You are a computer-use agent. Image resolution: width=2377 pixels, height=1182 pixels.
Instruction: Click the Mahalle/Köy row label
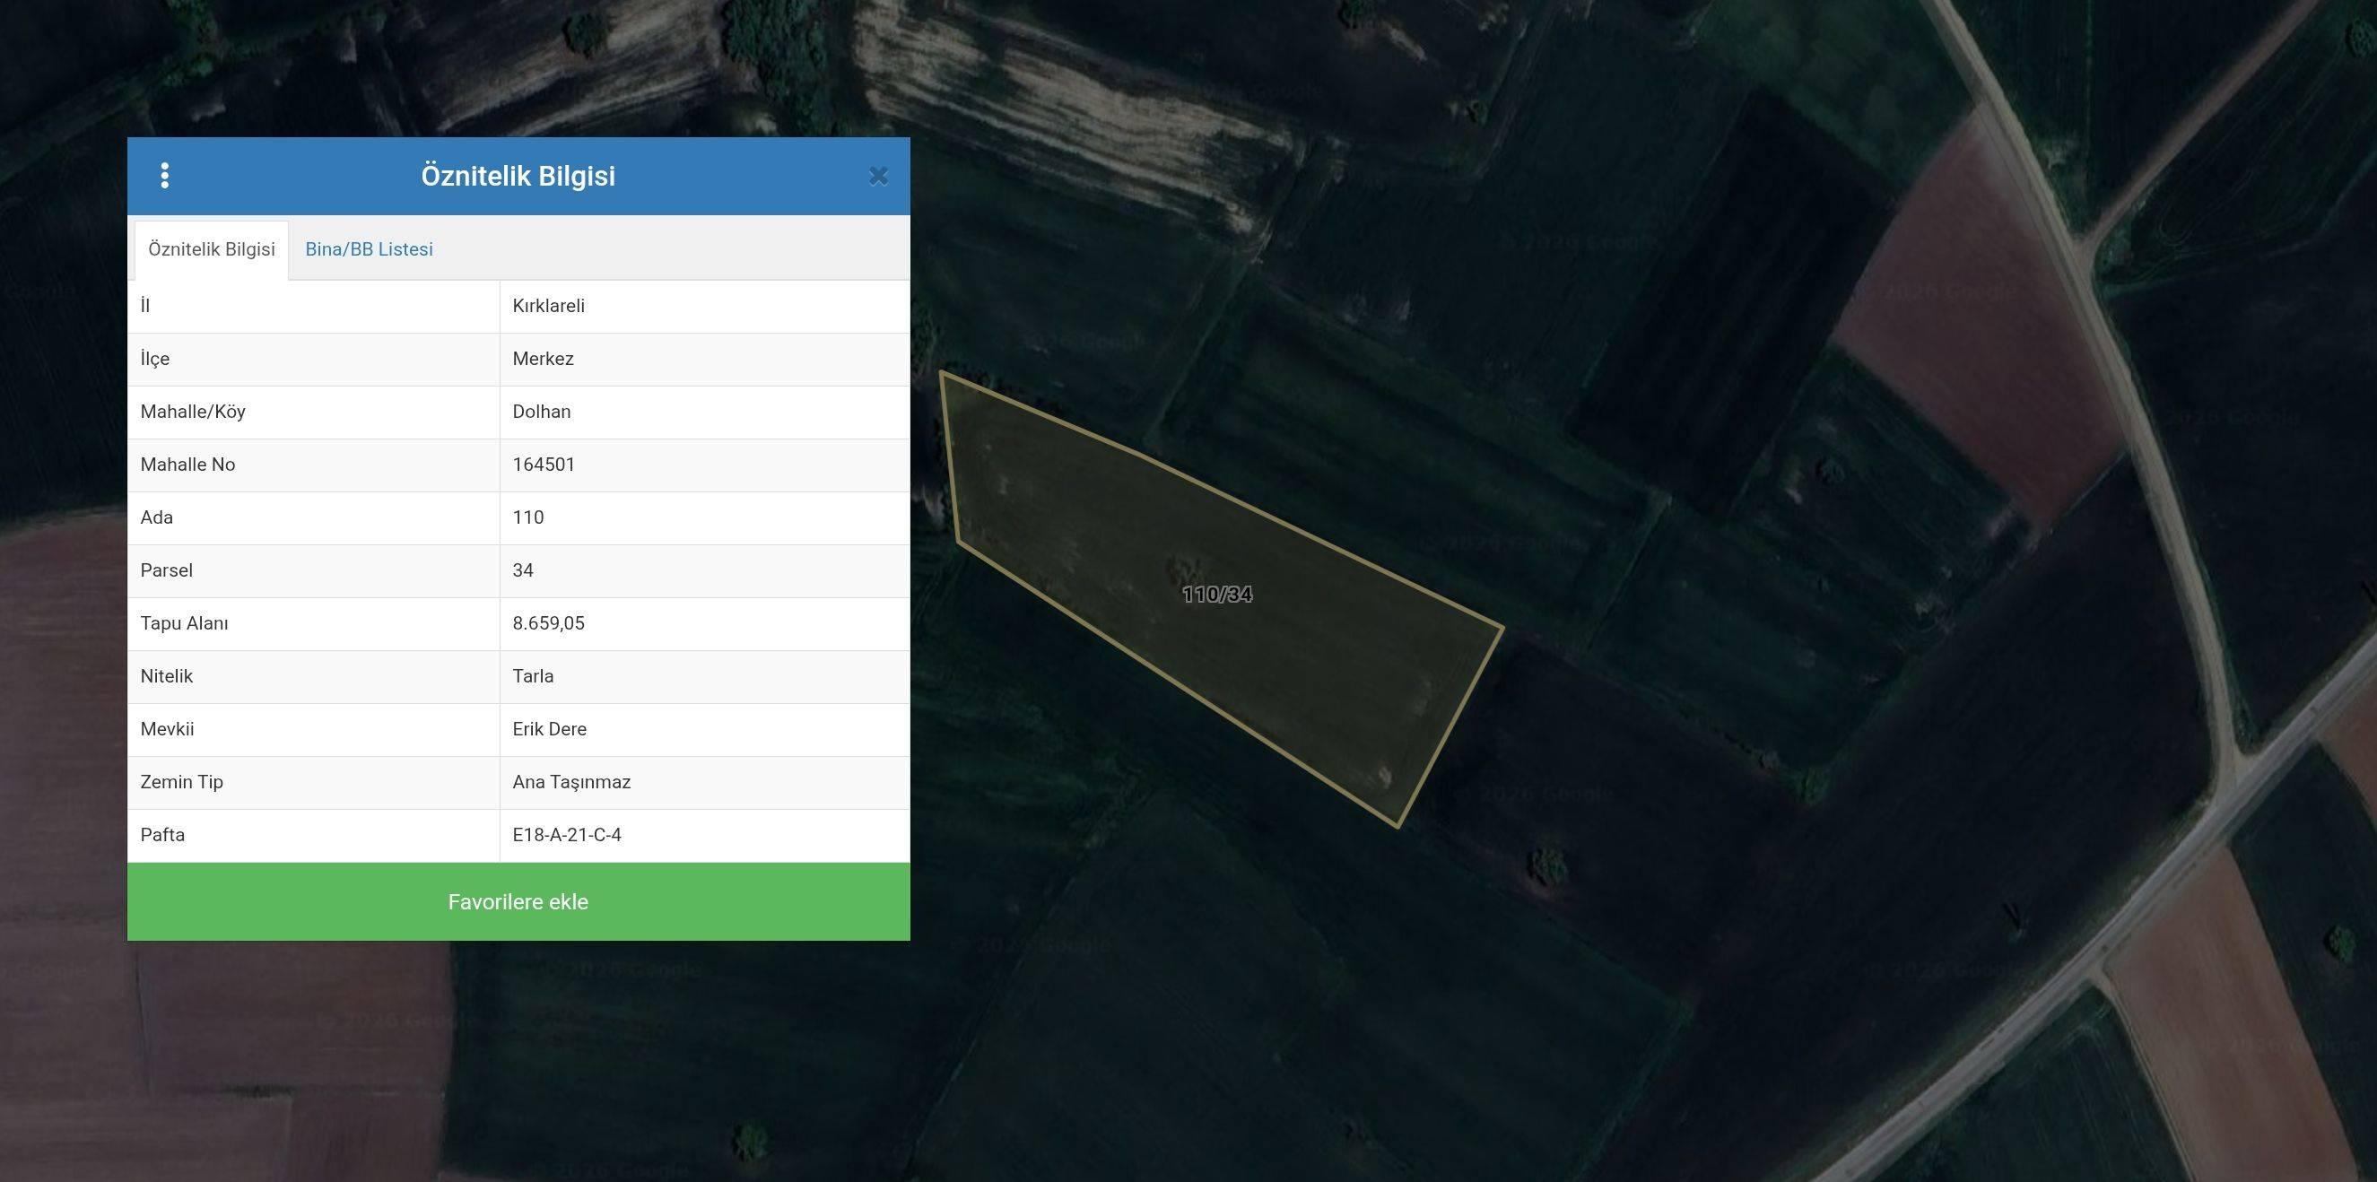(x=193, y=412)
